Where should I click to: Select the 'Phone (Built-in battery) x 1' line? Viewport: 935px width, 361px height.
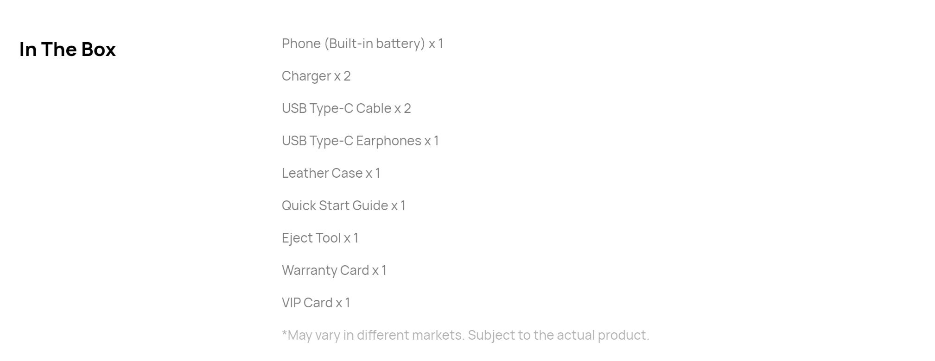pos(363,44)
